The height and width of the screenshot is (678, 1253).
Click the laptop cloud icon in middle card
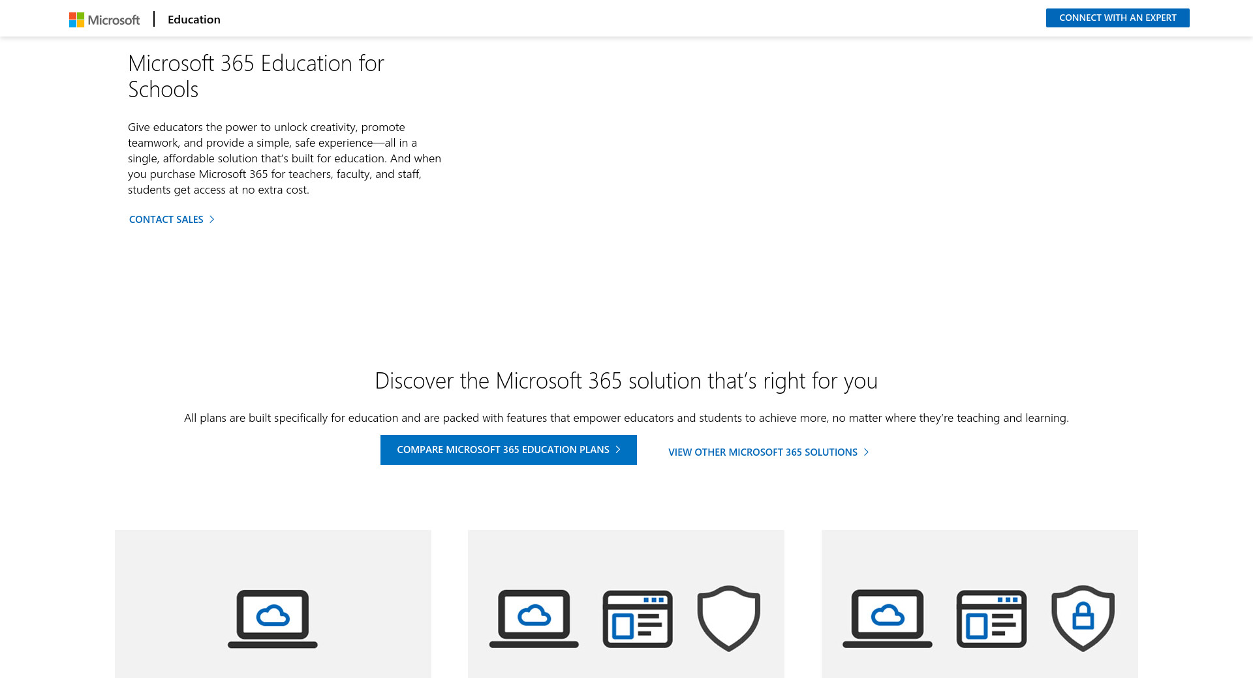pyautogui.click(x=534, y=618)
